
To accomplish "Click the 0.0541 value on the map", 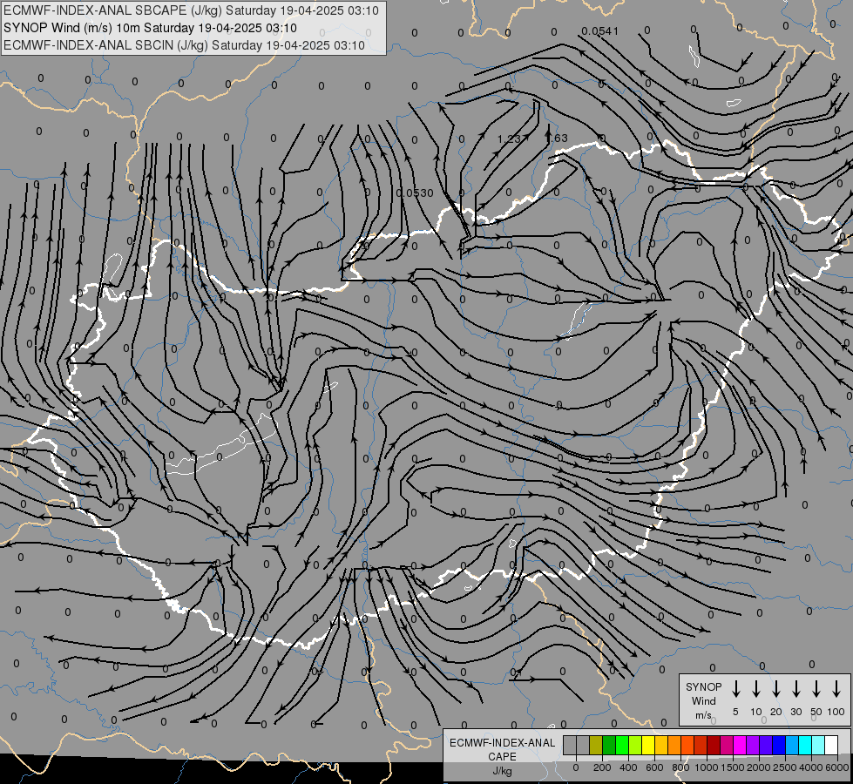I will (x=600, y=31).
